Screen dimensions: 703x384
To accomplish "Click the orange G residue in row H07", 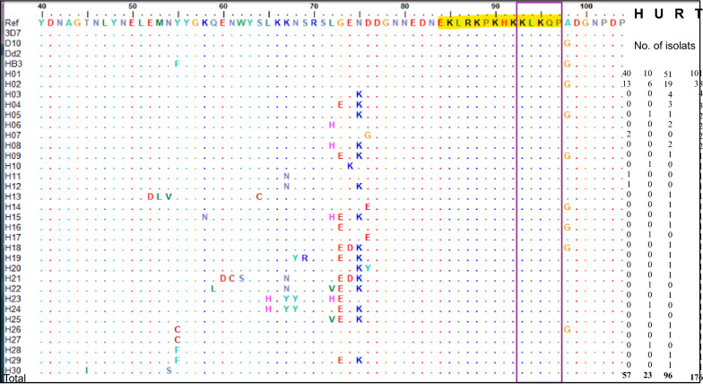I will coord(368,135).
